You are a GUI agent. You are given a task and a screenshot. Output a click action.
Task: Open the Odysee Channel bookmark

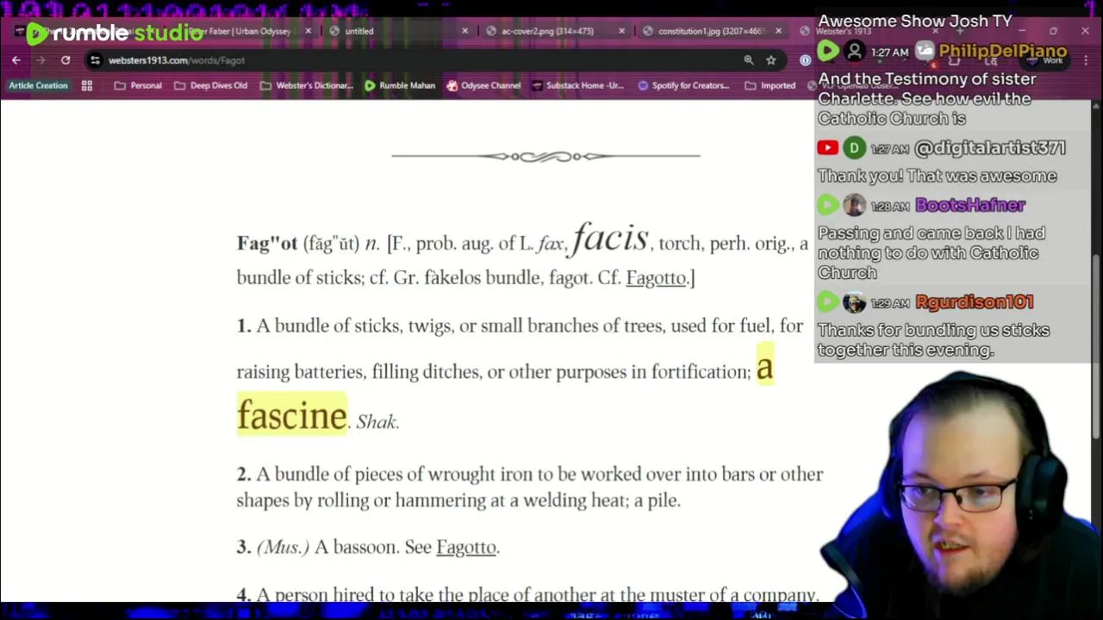point(483,85)
